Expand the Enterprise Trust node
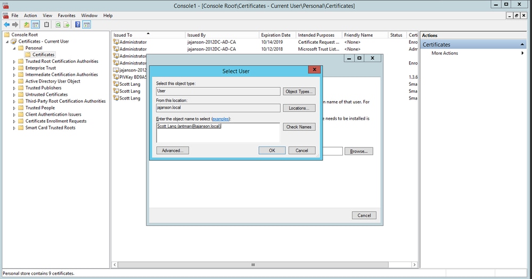Image resolution: width=532 pixels, height=279 pixels. (14, 68)
